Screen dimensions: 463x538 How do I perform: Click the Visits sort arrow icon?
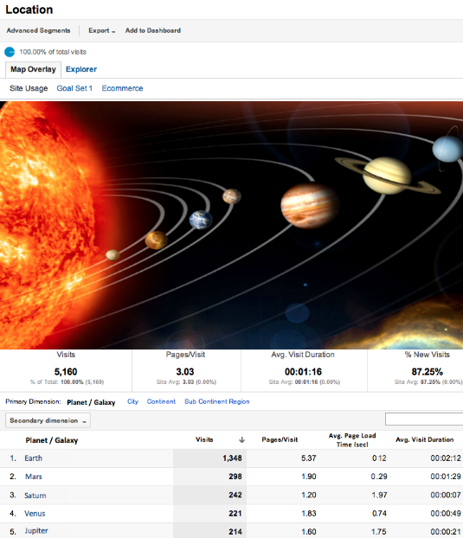click(x=241, y=440)
